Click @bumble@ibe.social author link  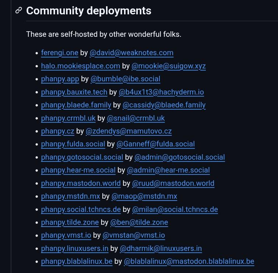pyautogui.click(x=125, y=79)
